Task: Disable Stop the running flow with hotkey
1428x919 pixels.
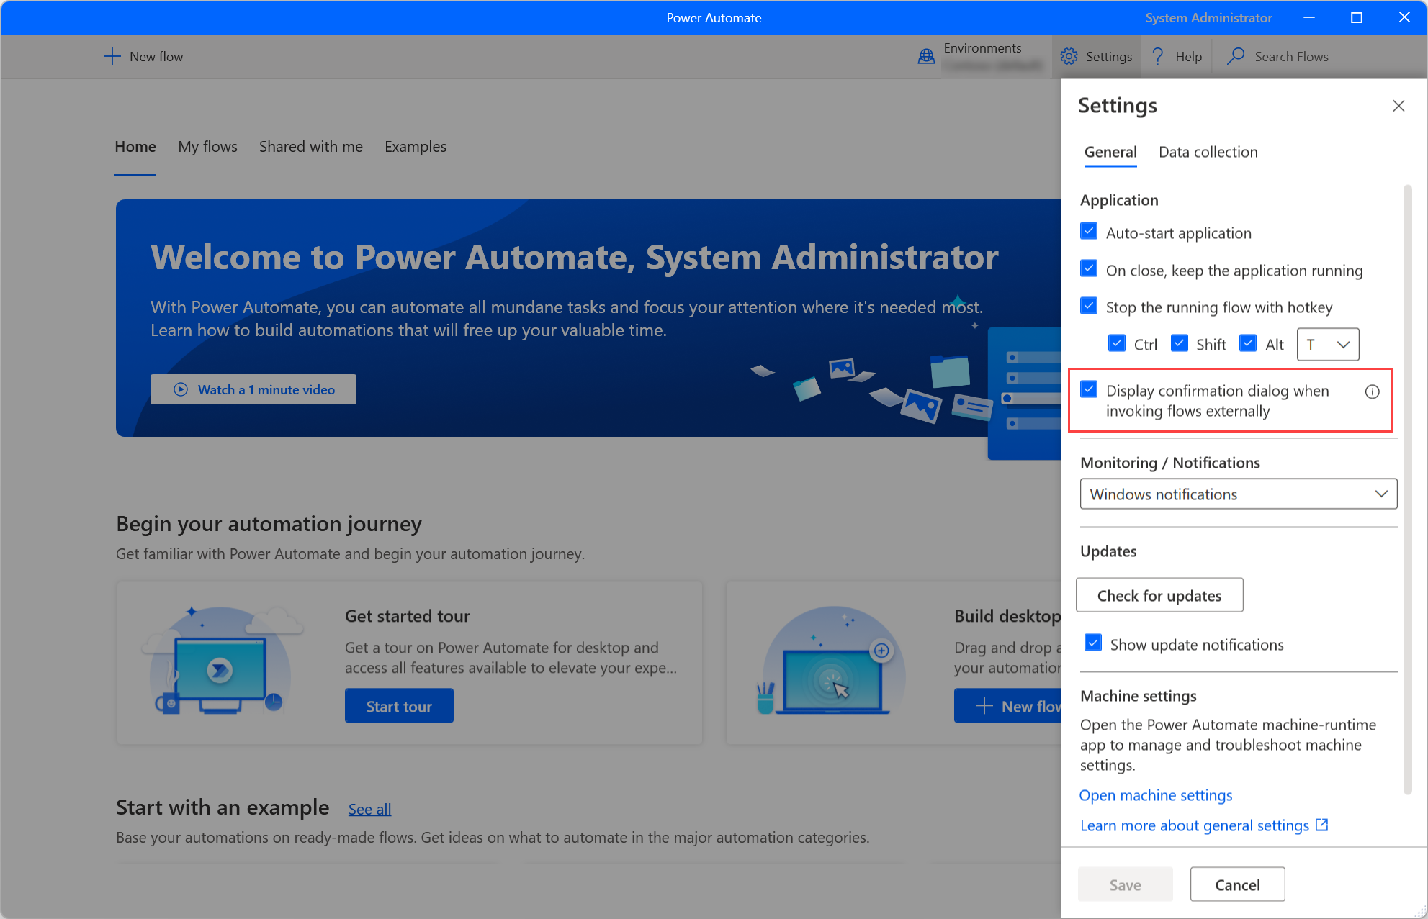Action: click(1089, 306)
